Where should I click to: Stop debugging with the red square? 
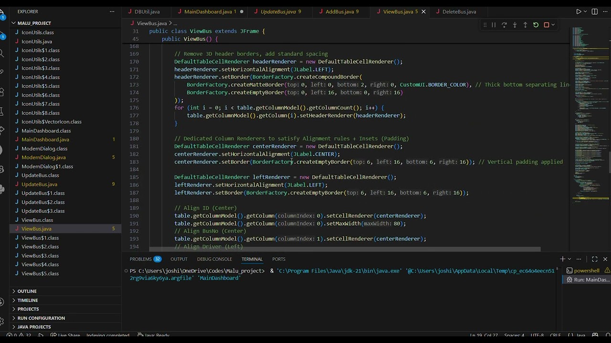547,25
